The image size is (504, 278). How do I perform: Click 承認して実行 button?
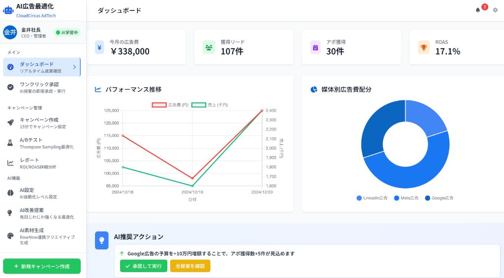[144, 266]
